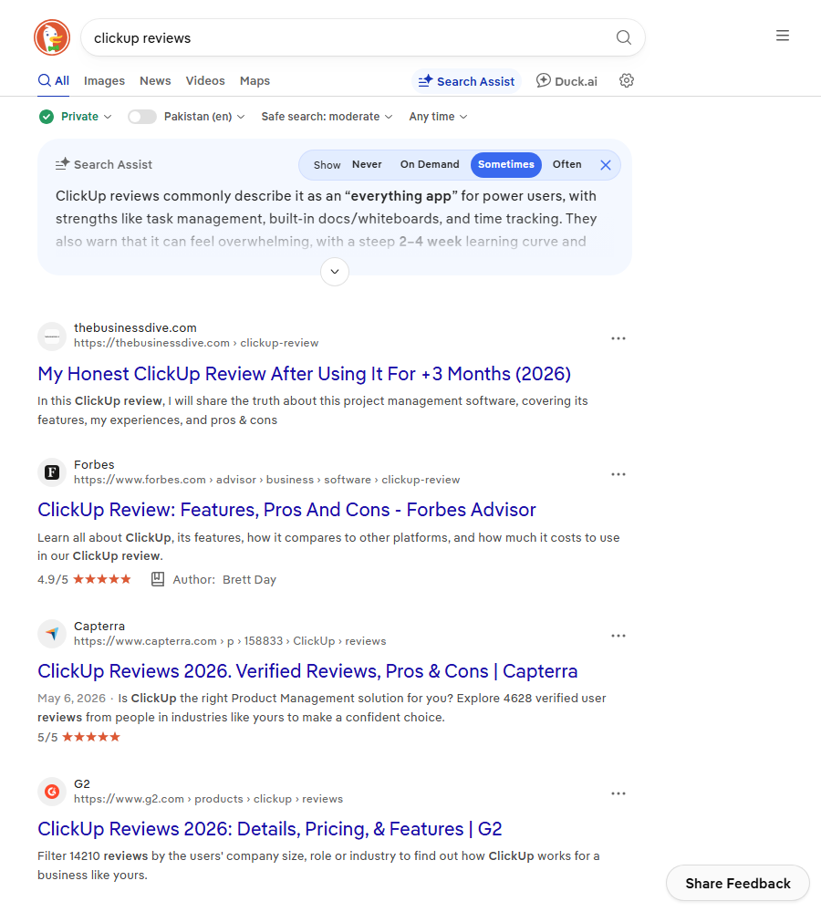The image size is (821, 912).
Task: Click the forbes.com URL breadcrumb
Action: pyautogui.click(x=267, y=480)
